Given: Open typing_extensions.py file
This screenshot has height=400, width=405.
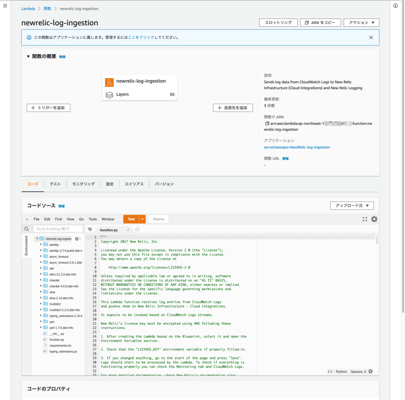Looking at the screenshot, I should coord(63,351).
